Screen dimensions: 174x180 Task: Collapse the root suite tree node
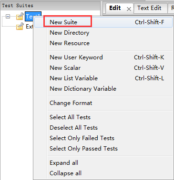point(8,16)
